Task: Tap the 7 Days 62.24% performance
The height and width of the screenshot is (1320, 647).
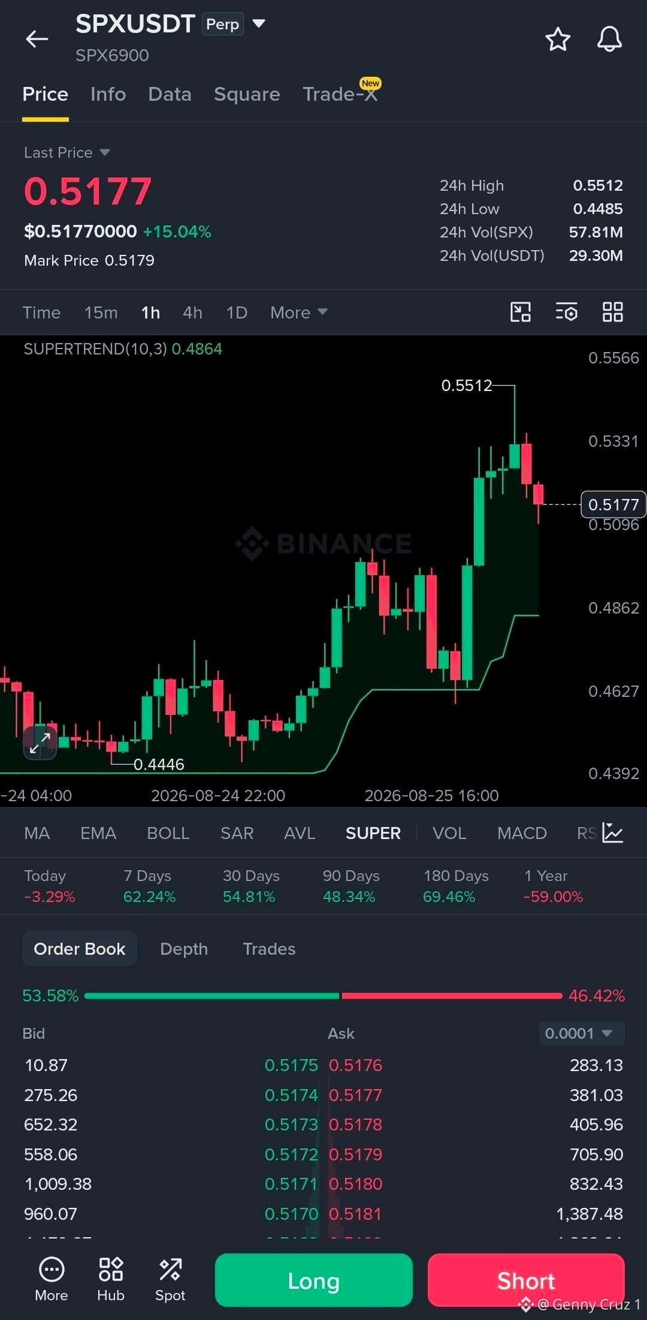Action: [x=149, y=886]
